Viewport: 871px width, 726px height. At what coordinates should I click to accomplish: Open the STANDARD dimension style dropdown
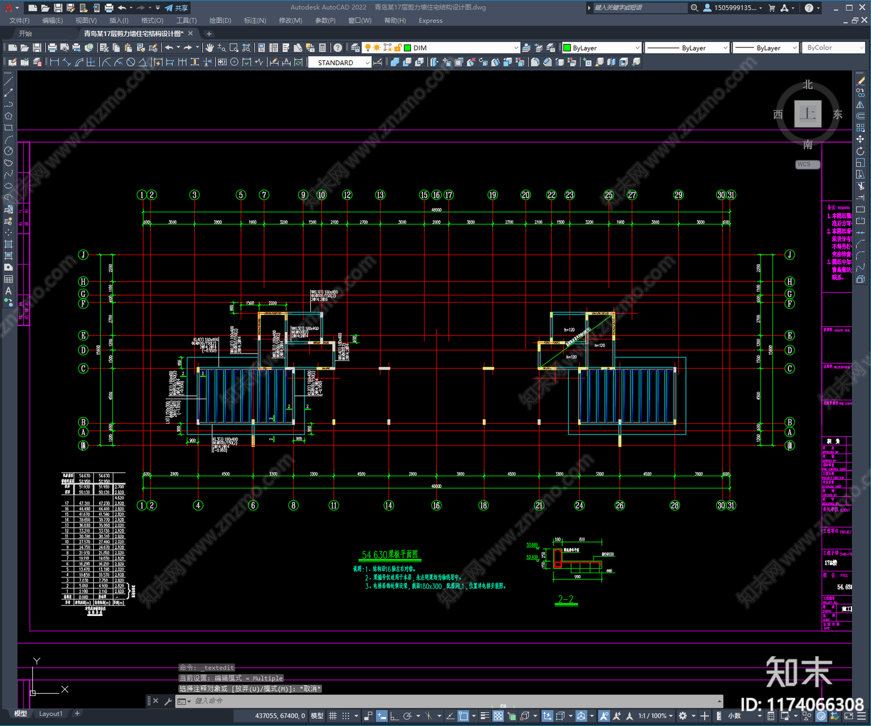(367, 63)
